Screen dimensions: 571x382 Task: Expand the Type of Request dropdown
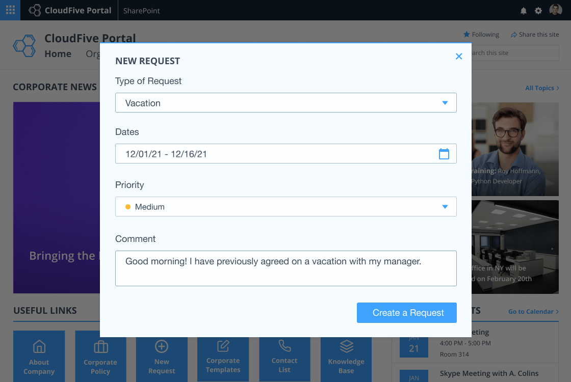[x=285, y=103]
